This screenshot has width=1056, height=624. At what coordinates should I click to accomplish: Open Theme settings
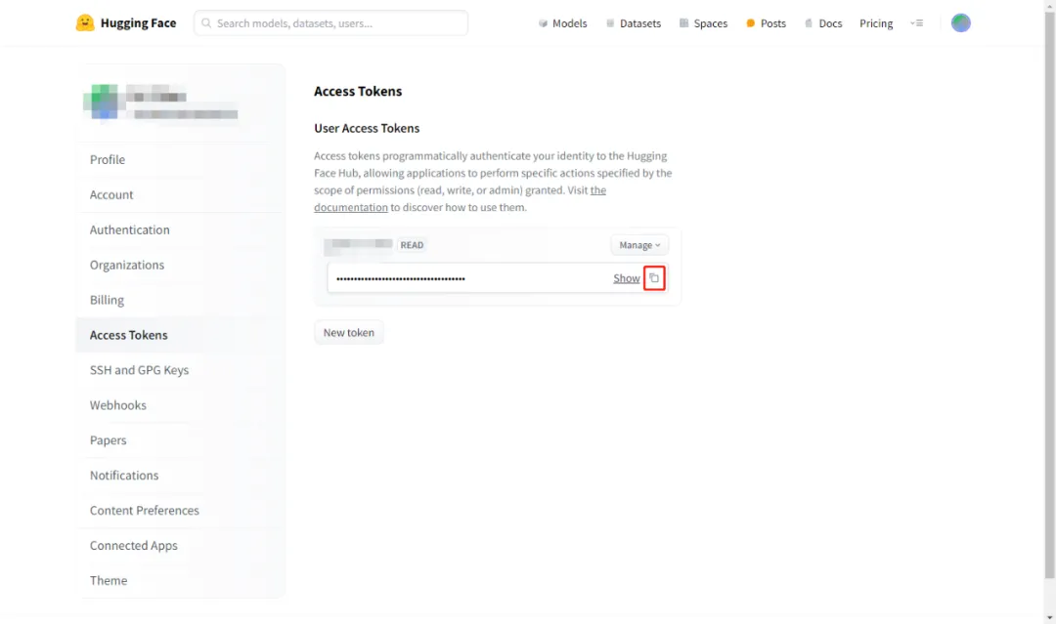tap(180, 580)
